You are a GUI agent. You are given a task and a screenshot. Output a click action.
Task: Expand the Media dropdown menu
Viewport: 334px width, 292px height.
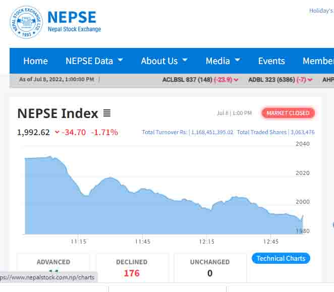(x=222, y=61)
